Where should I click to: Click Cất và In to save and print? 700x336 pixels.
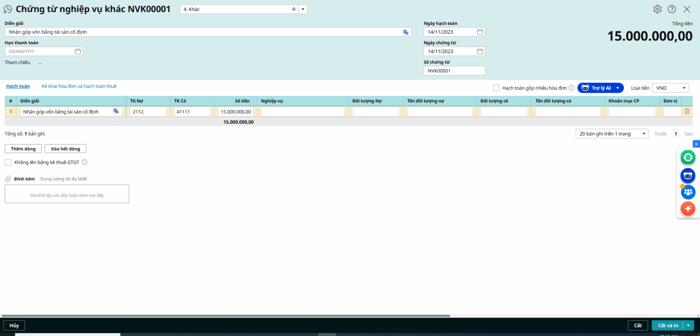[x=668, y=325]
